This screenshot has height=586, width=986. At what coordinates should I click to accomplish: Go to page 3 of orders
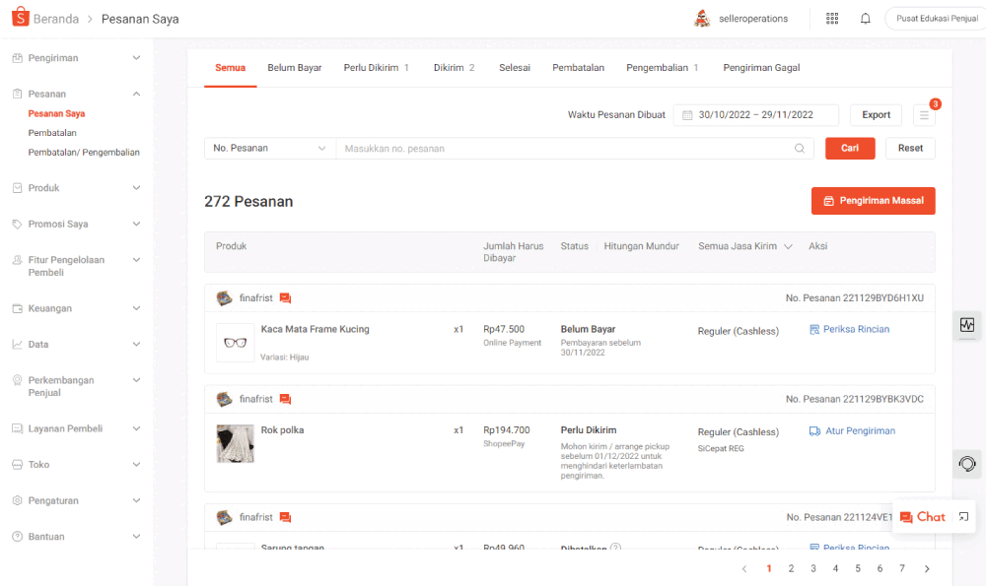click(x=813, y=568)
